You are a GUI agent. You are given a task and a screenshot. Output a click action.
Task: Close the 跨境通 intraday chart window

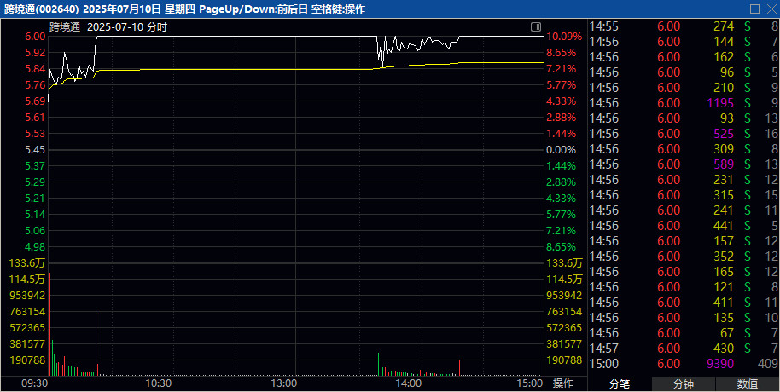[770, 9]
